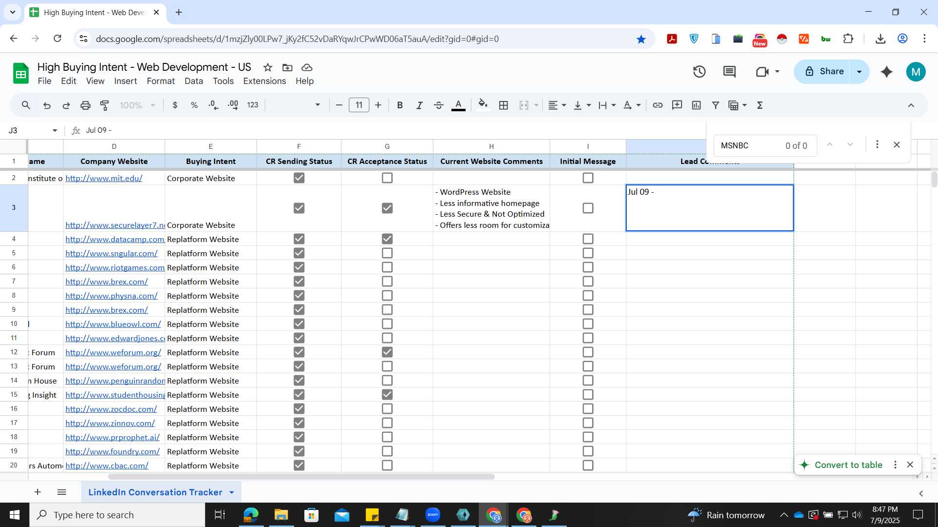Click the Undo icon in toolbar
The image size is (938, 527).
click(47, 105)
